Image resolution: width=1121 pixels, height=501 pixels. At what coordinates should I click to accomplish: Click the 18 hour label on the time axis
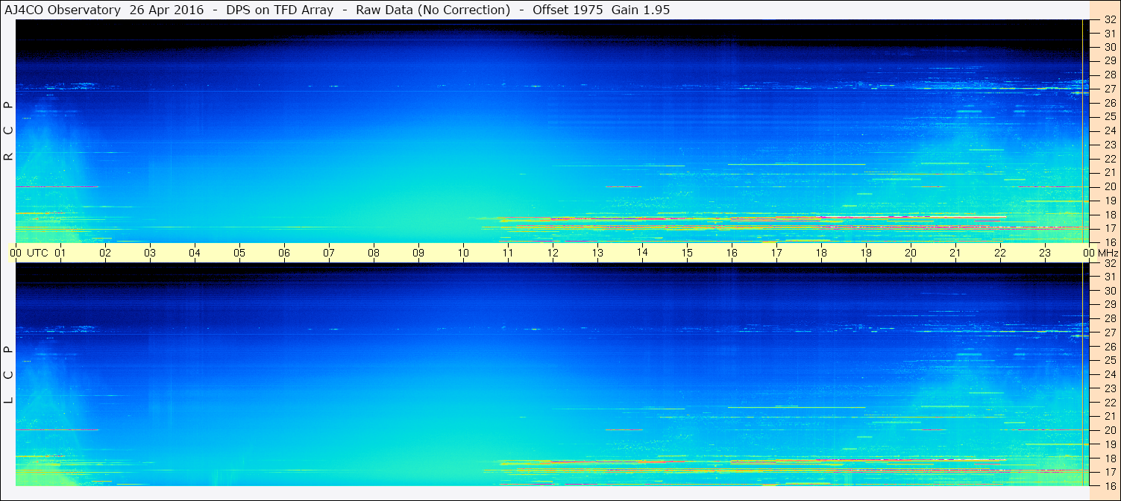click(821, 253)
